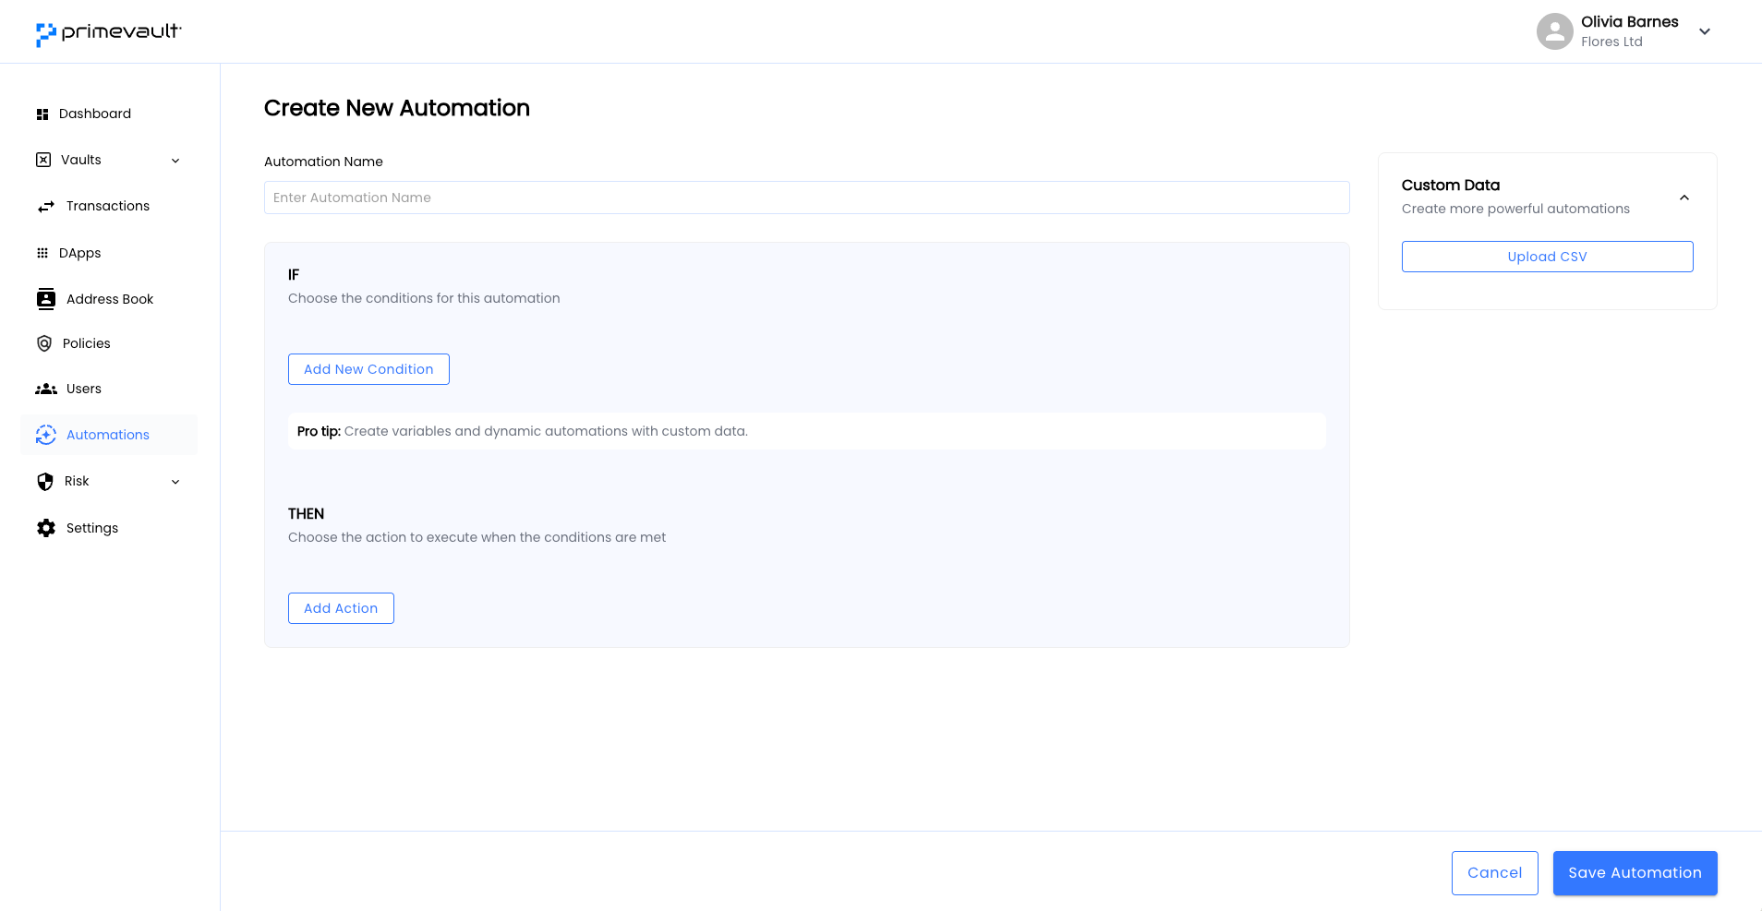Click the 'Create New Automation' heading
This screenshot has height=911, width=1762.
coord(397,108)
